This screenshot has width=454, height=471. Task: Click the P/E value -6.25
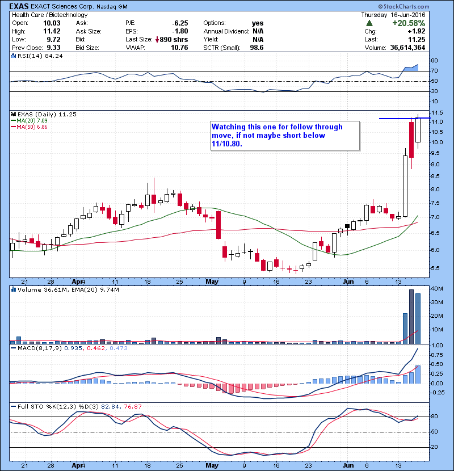[x=180, y=23]
